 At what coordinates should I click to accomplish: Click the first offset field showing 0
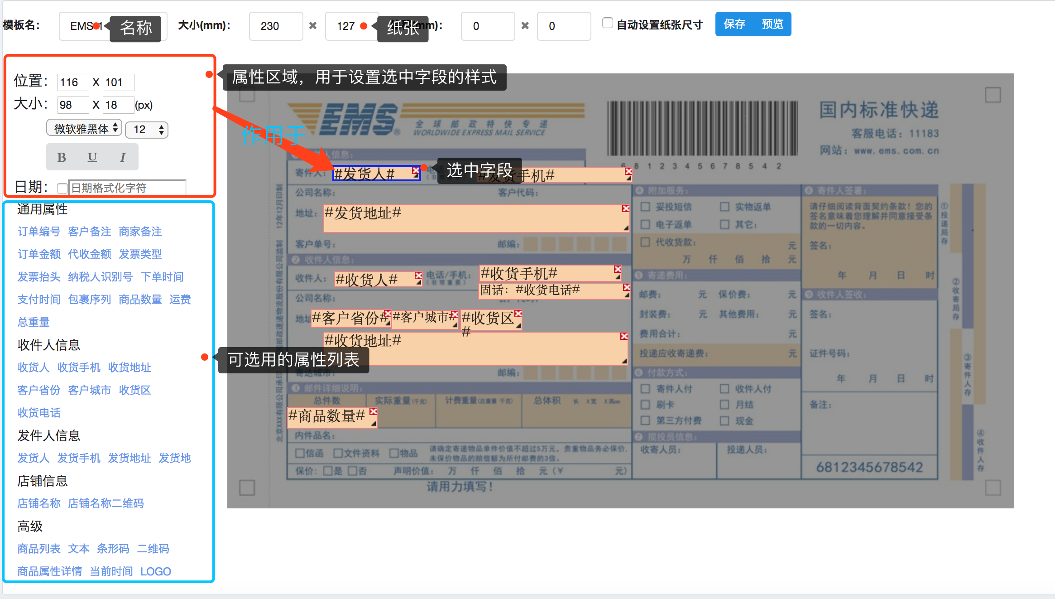pyautogui.click(x=488, y=26)
